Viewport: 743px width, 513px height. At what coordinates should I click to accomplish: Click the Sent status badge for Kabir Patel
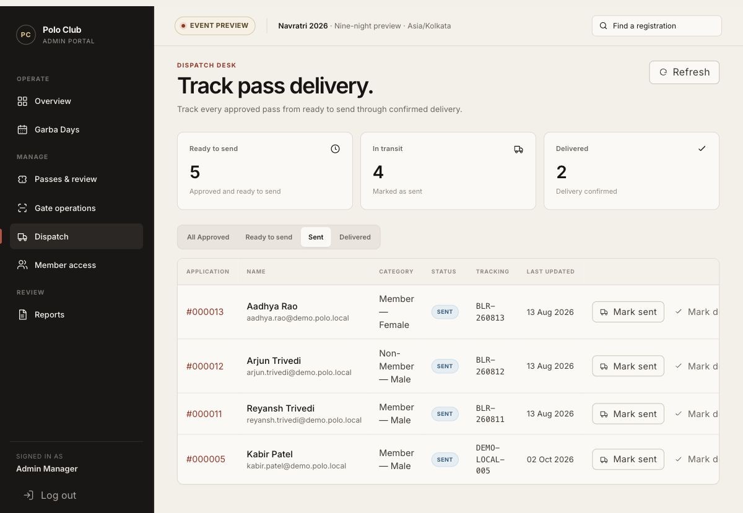pyautogui.click(x=445, y=459)
